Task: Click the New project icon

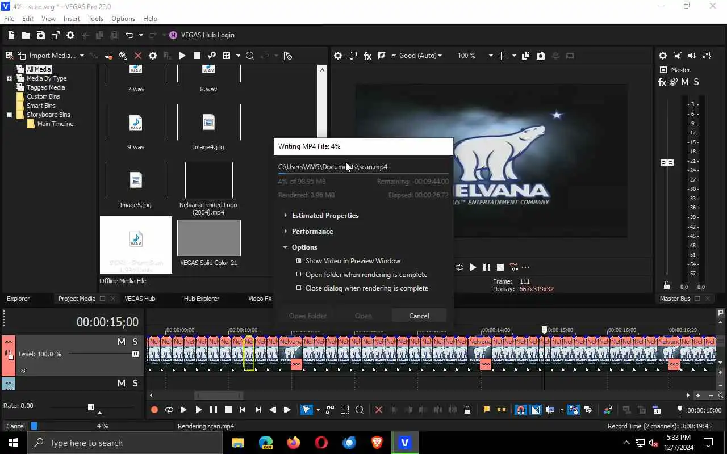Action: (11, 35)
